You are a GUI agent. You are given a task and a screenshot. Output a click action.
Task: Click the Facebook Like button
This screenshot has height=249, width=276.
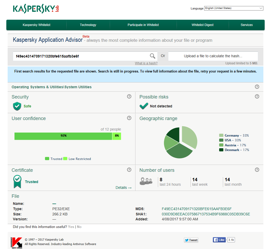219,240
